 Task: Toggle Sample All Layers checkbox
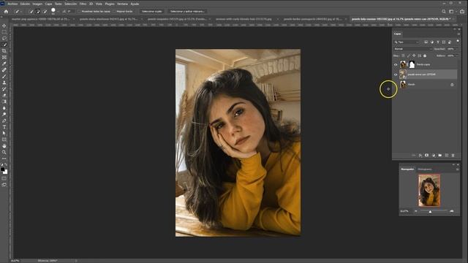[x=80, y=12]
